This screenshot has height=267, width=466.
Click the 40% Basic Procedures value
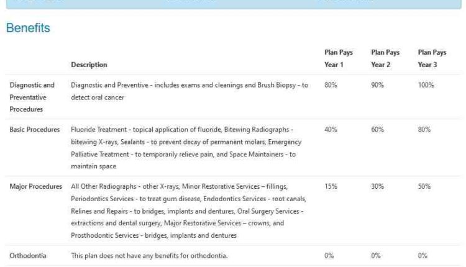pos(331,130)
